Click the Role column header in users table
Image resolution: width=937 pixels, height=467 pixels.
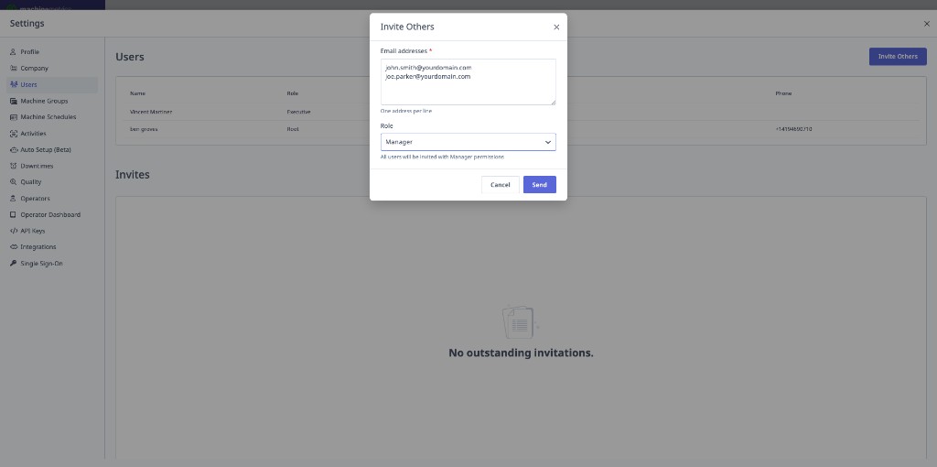pyautogui.click(x=292, y=93)
